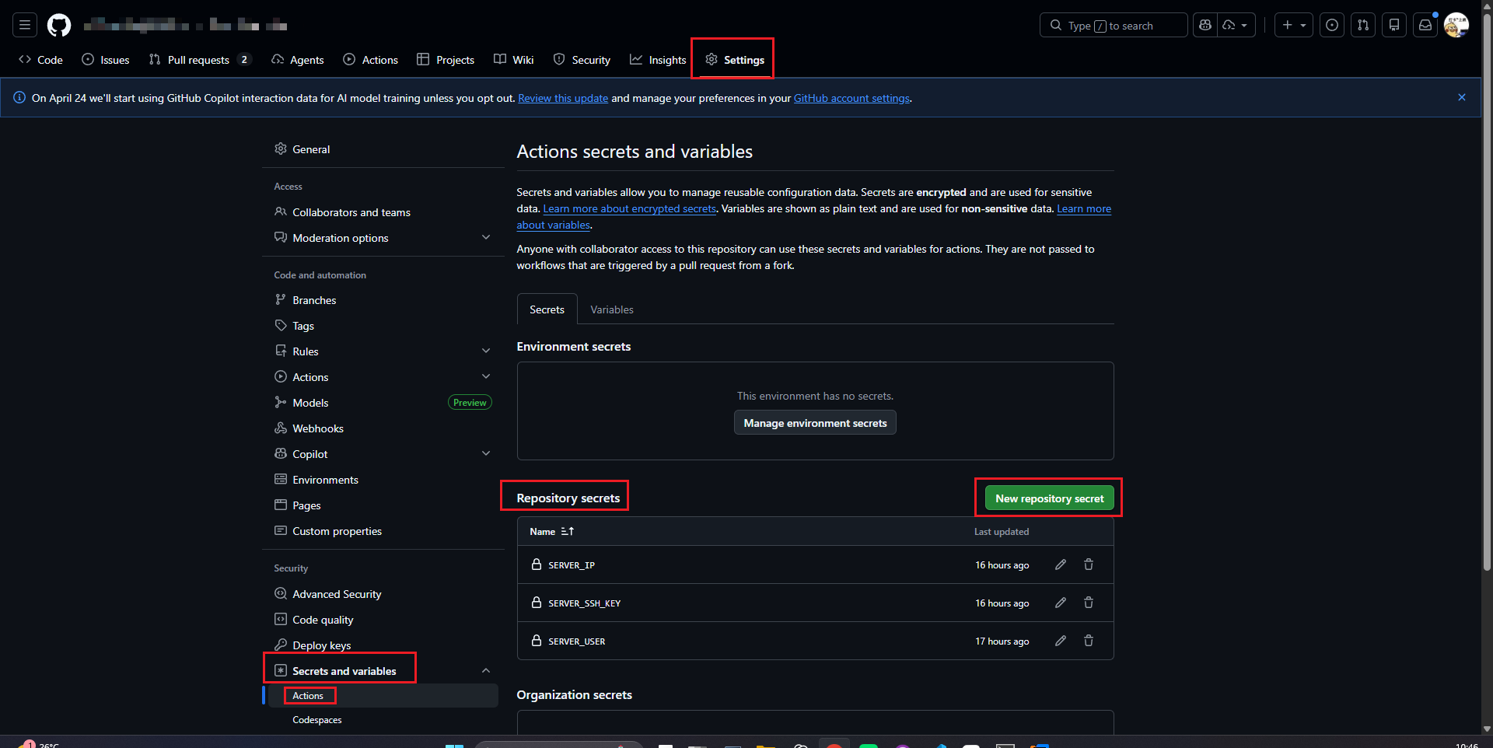Screen dimensions: 1493x748
Task: Edit the SERVER_IP secret
Action: 1060,564
